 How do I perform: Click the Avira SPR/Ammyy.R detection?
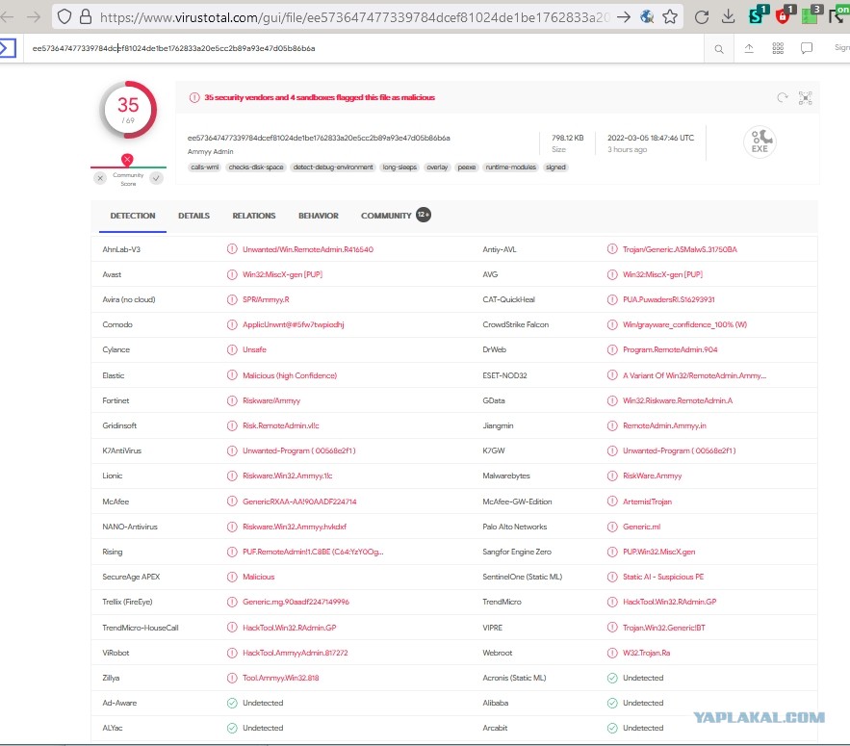pyautogui.click(x=266, y=299)
